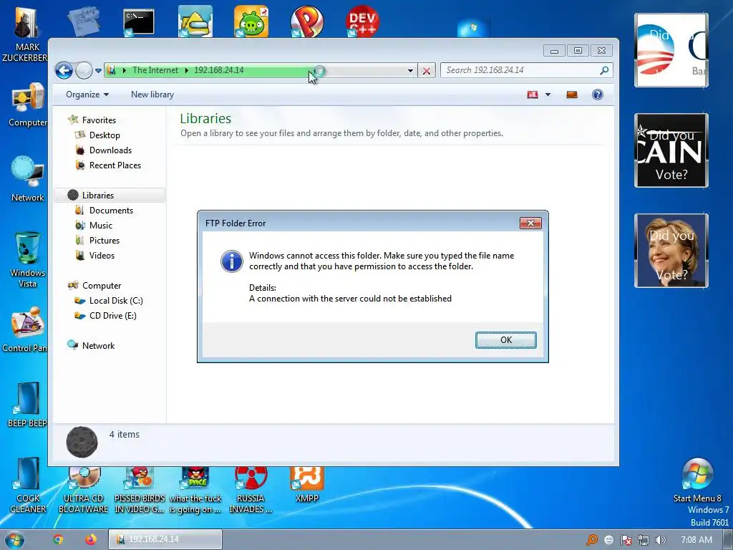Image resolution: width=733 pixels, height=550 pixels.
Task: Close the FTP Folder Error dialog
Action: point(530,223)
